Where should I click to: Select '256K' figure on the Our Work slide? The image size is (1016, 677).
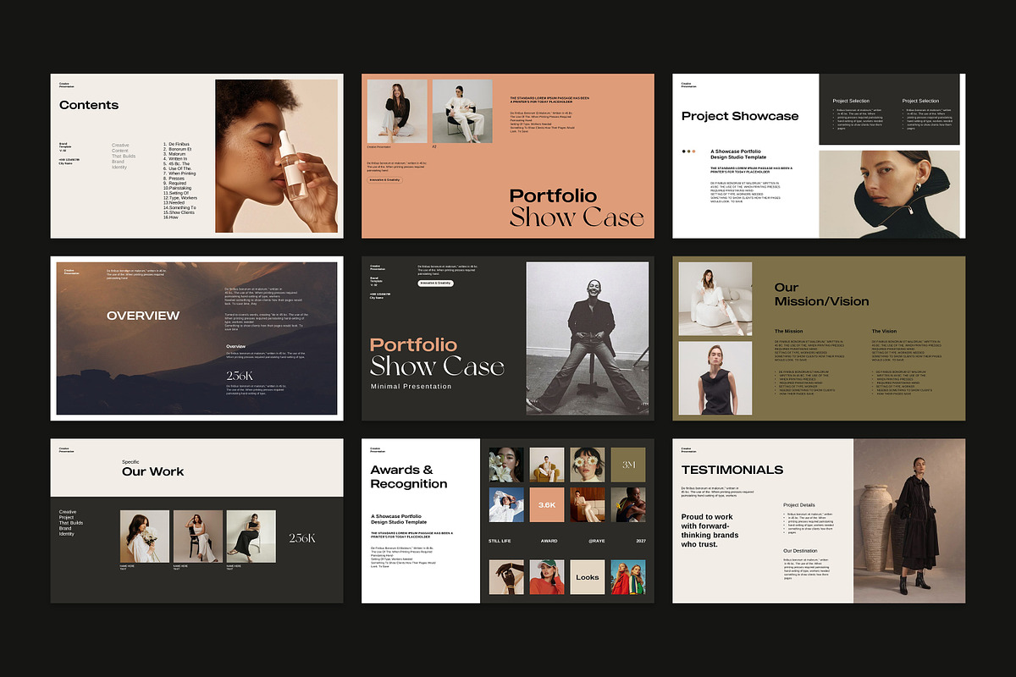tap(302, 538)
